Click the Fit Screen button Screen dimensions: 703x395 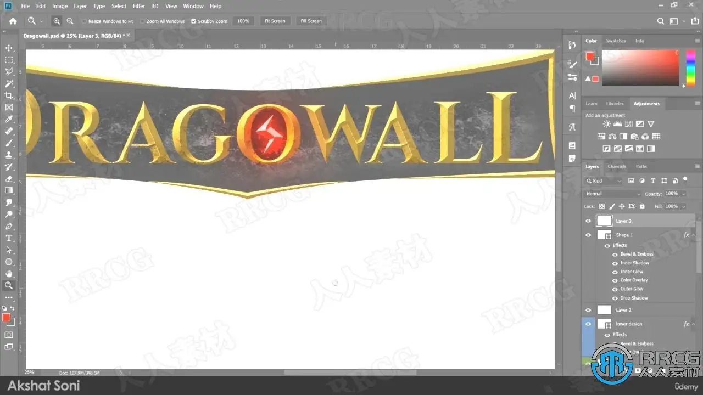[275, 21]
